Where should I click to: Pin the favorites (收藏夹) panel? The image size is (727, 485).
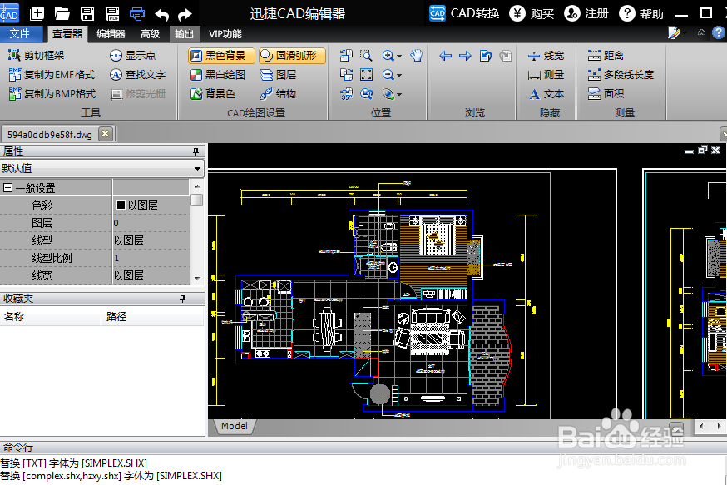[x=183, y=299]
